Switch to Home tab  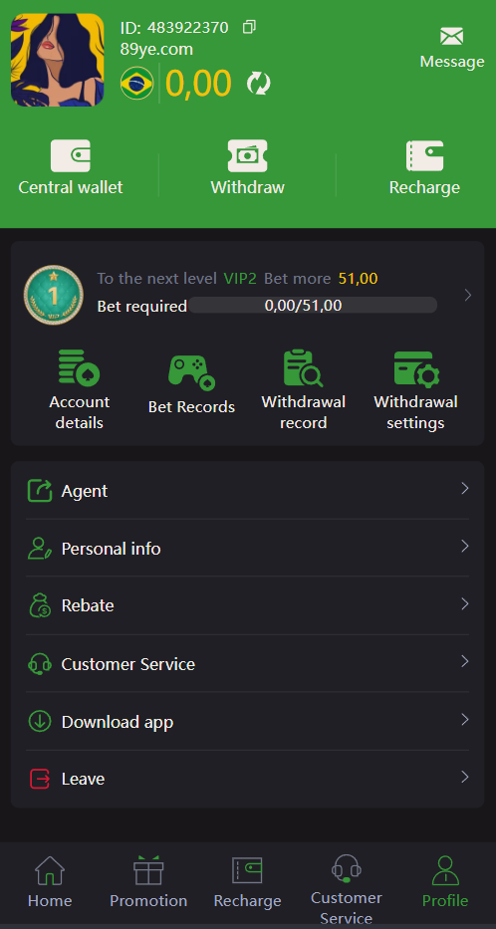pyautogui.click(x=50, y=882)
